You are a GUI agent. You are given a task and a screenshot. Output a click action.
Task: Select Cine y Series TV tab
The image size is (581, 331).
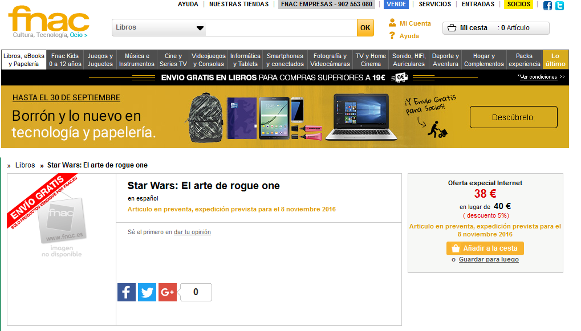173,60
